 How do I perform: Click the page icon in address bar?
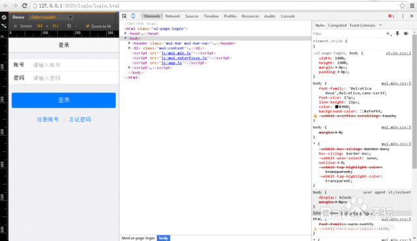pos(35,6)
